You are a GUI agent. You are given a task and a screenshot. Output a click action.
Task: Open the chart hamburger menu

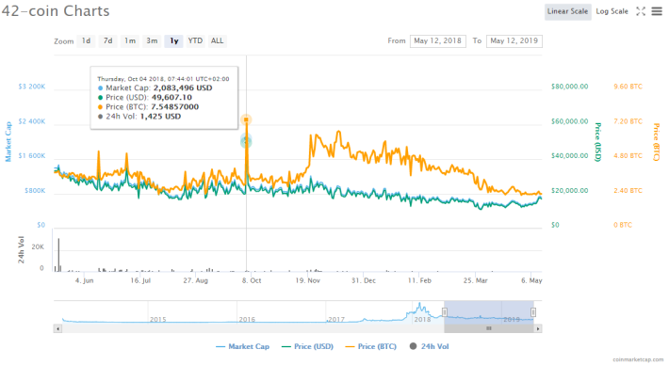[657, 11]
